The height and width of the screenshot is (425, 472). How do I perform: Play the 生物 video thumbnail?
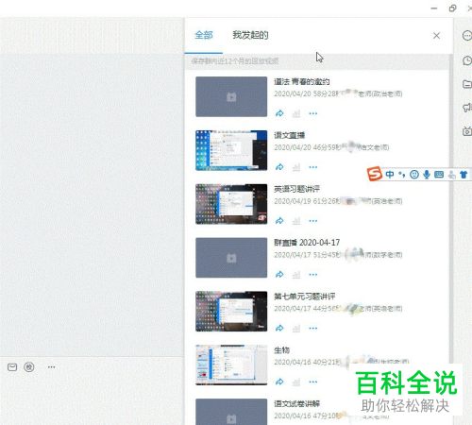pos(231,365)
